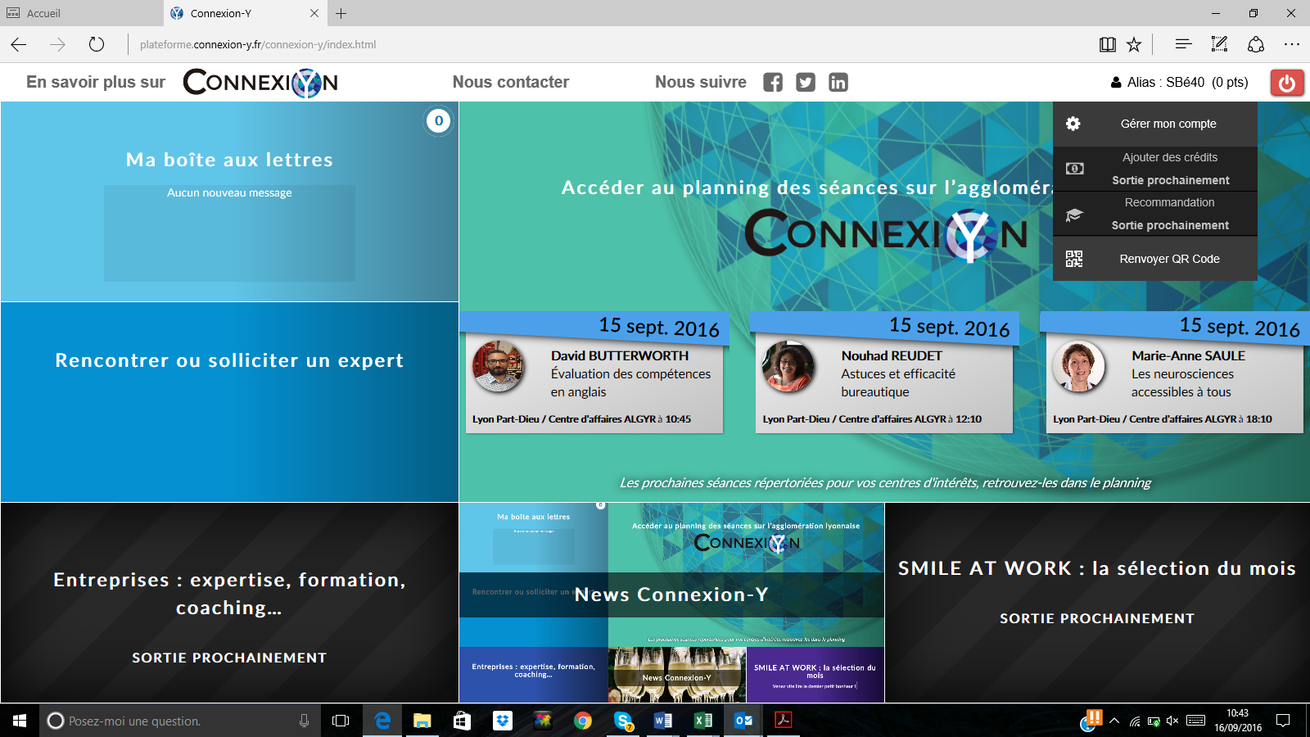Refresh the page in Edge

click(97, 44)
